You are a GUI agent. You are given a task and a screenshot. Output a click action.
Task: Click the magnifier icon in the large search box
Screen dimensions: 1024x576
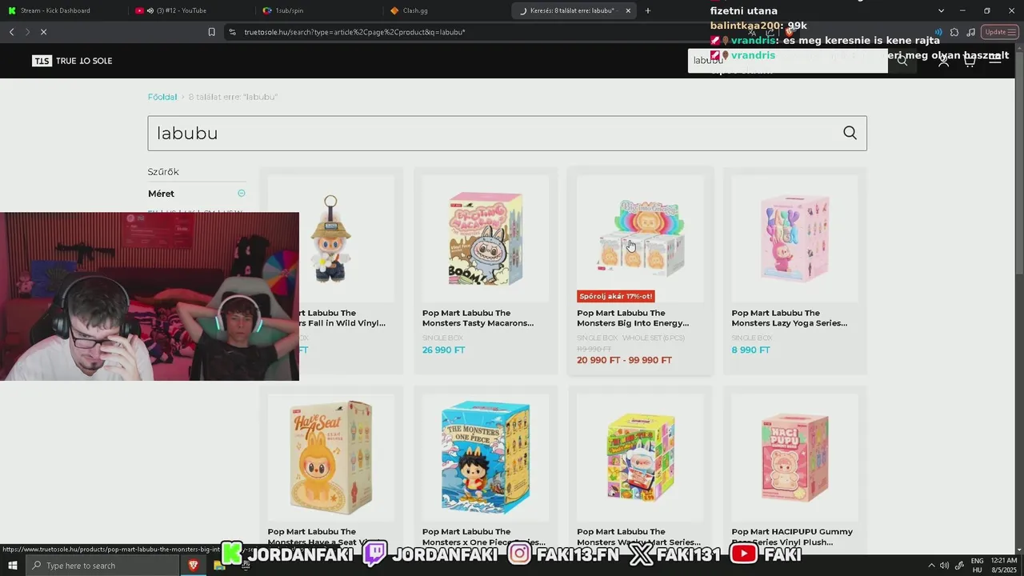tap(850, 133)
